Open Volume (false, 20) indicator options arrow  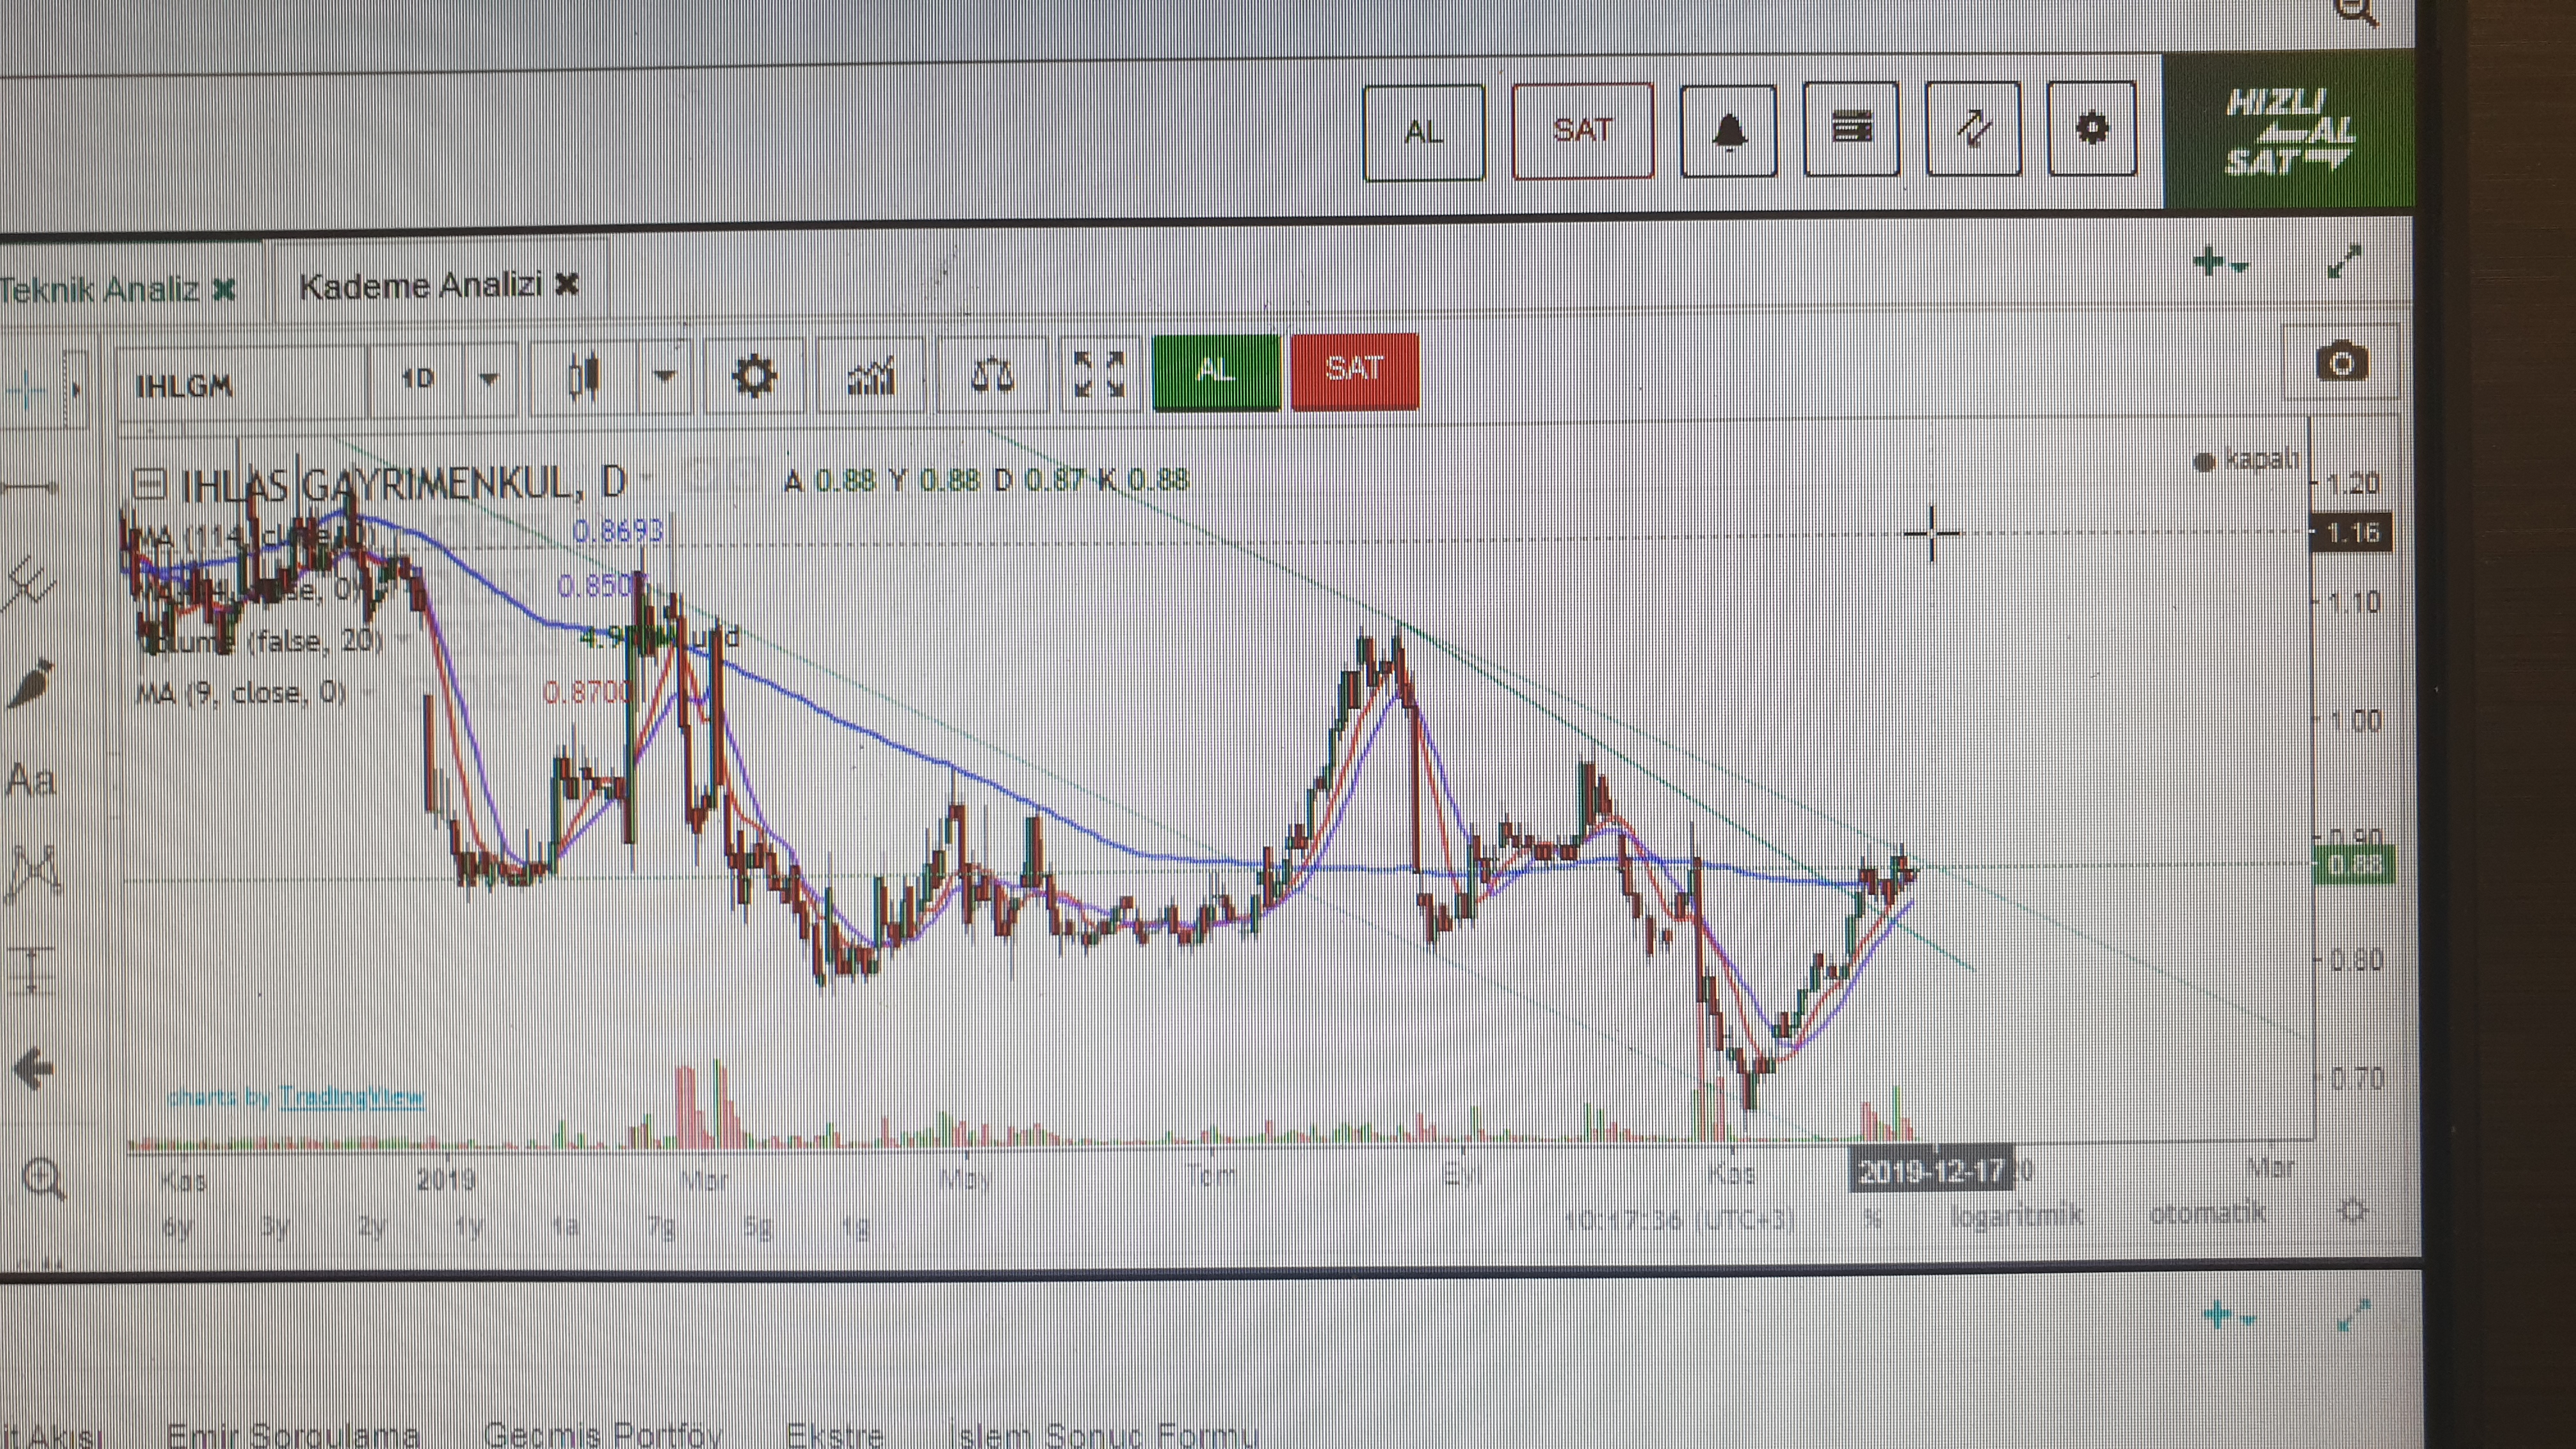click(x=405, y=638)
